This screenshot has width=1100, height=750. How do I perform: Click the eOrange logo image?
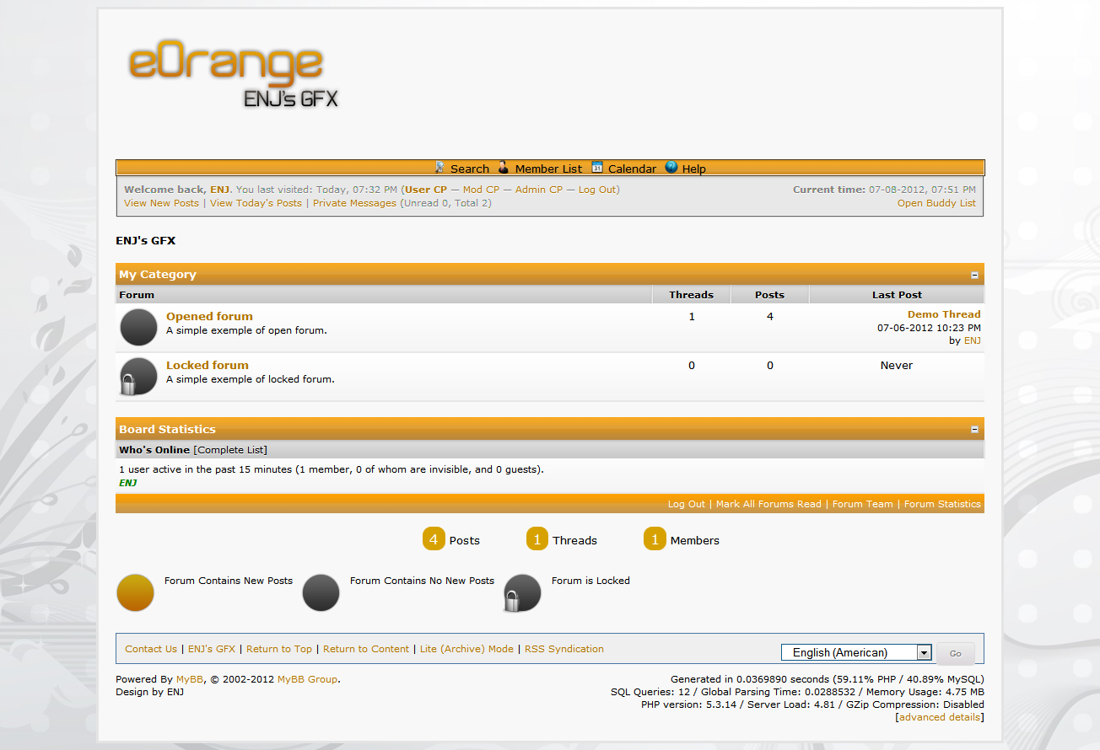[232, 76]
